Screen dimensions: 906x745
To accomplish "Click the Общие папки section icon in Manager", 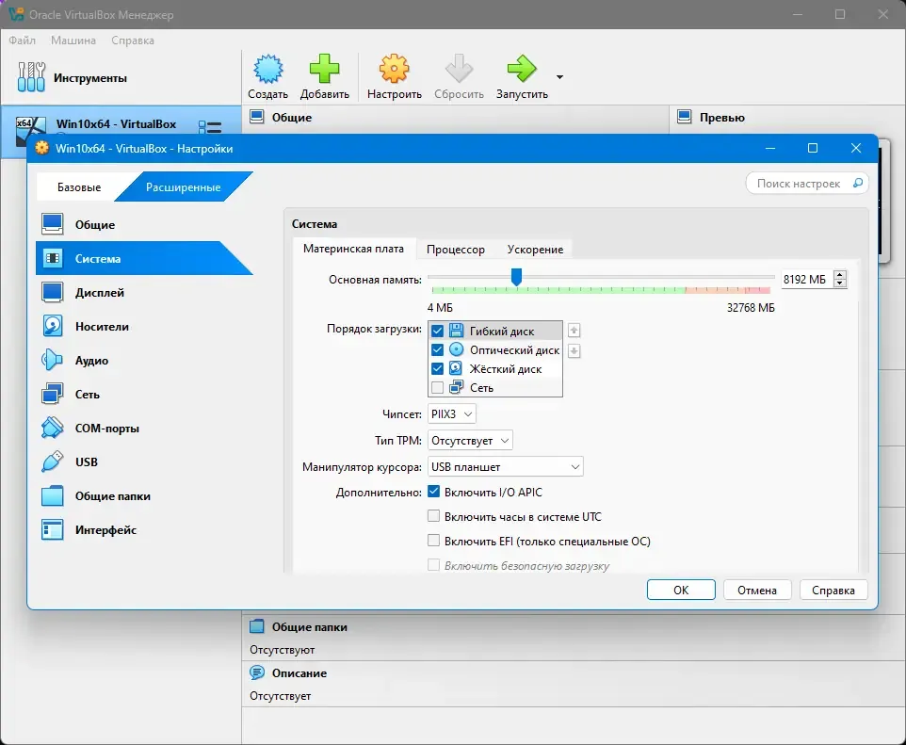I will click(x=256, y=626).
